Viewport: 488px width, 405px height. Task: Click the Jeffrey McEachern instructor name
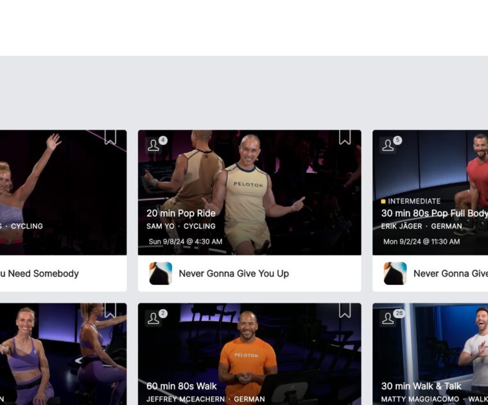pos(186,399)
